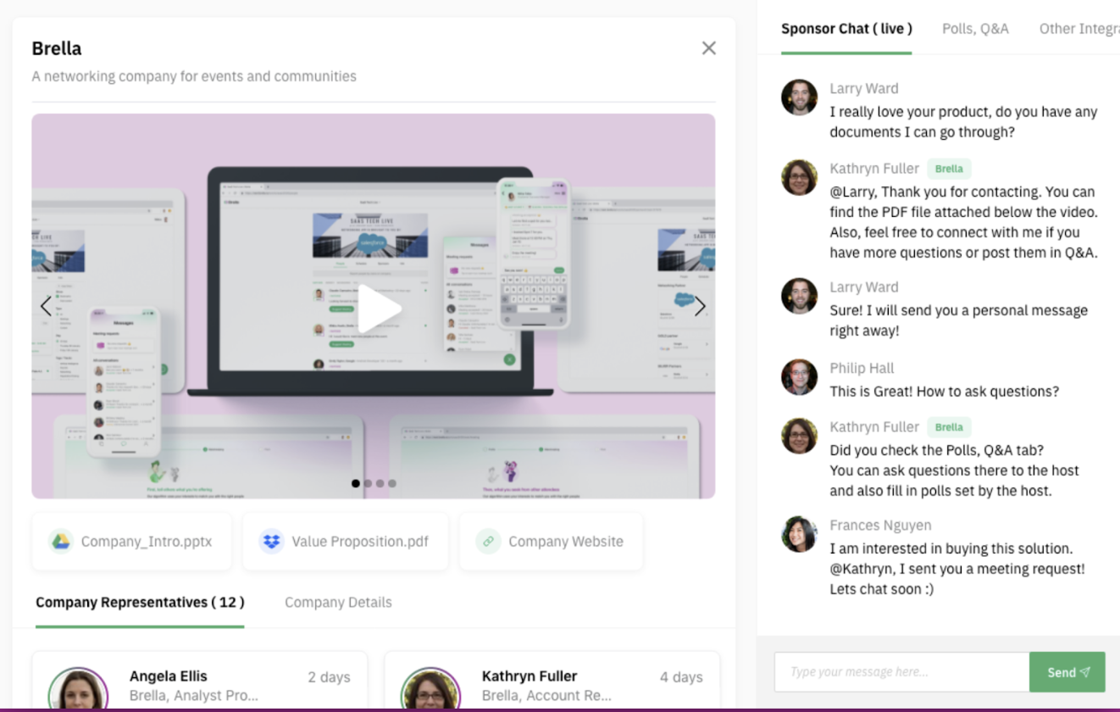Click Philip Hall's chat avatar
The width and height of the screenshot is (1120, 712).
point(799,377)
